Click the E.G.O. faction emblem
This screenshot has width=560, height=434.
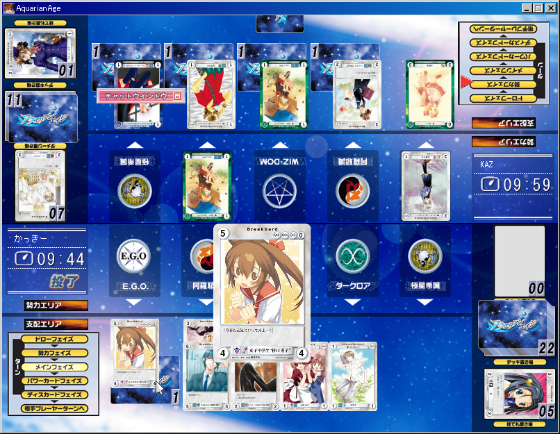[x=133, y=256]
